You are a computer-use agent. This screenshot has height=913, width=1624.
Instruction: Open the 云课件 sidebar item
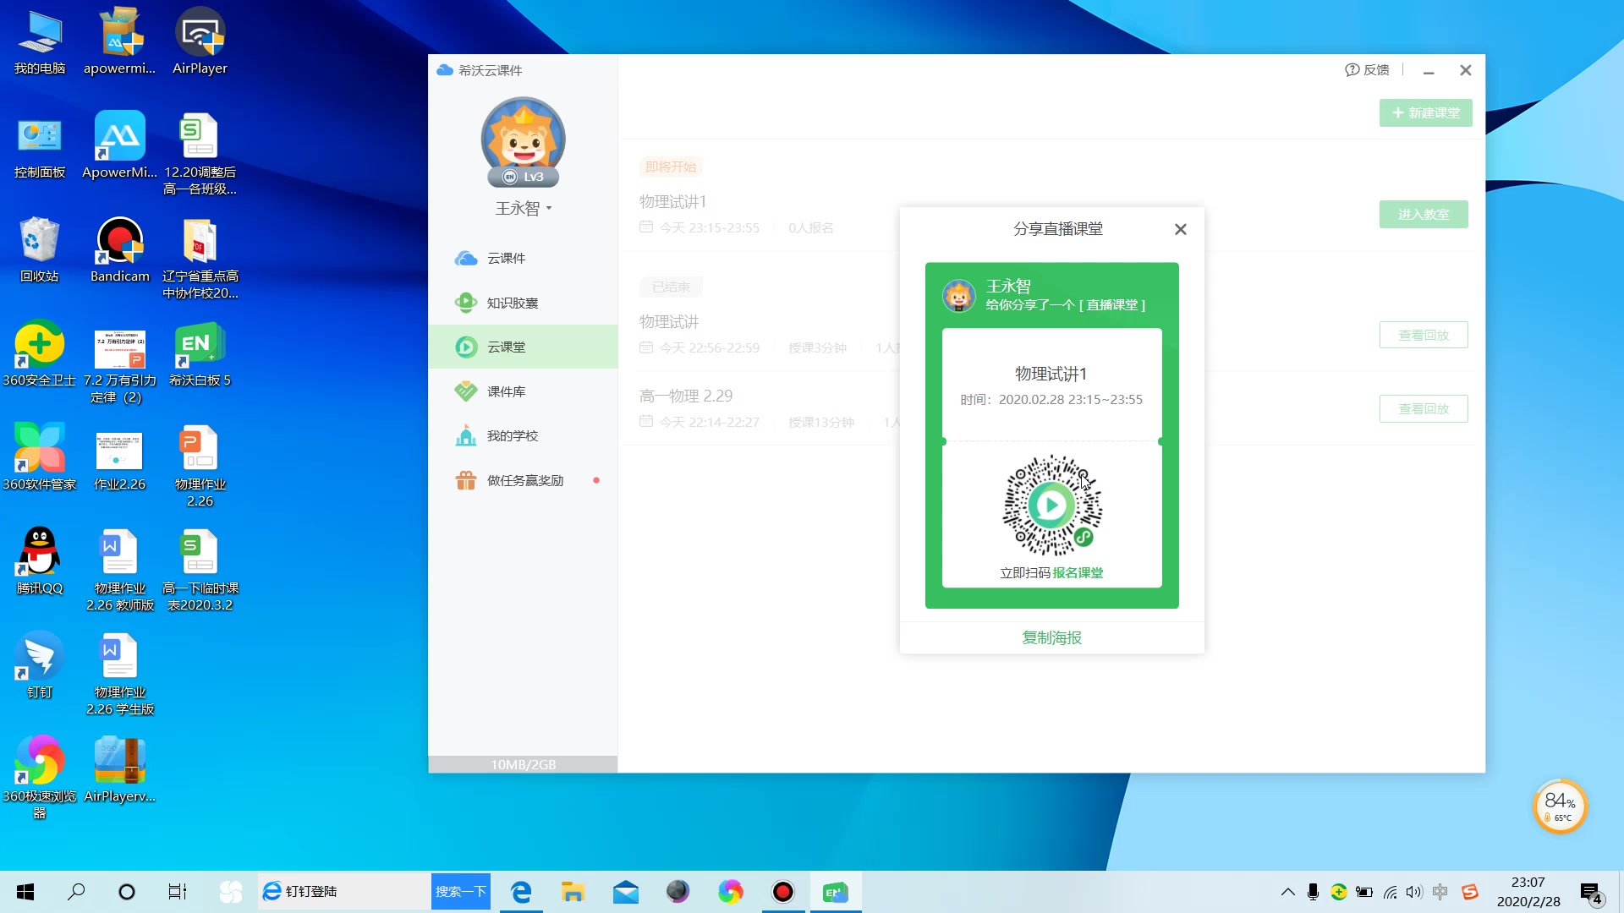point(523,258)
